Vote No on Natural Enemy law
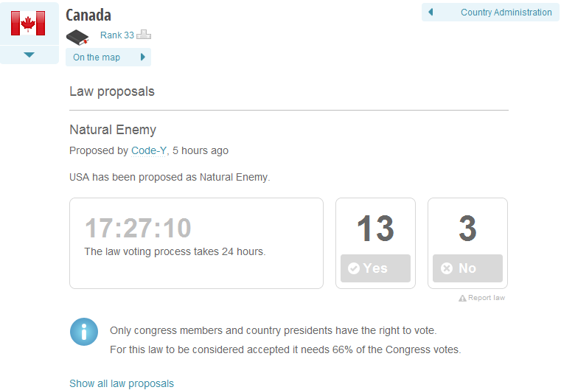Viewport: 561px width, 390px height. pyautogui.click(x=467, y=268)
